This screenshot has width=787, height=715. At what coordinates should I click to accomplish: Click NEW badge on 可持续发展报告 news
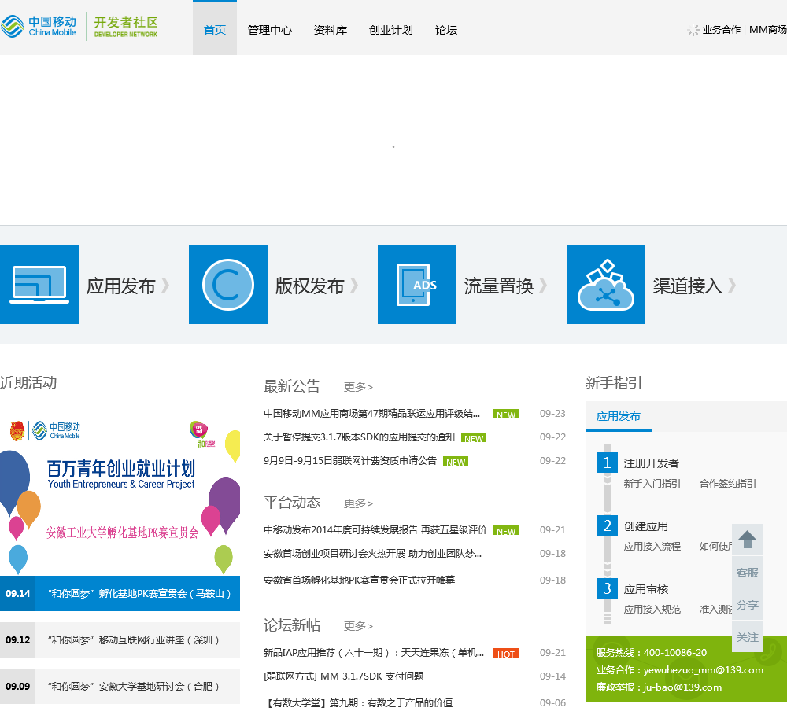coord(506,531)
